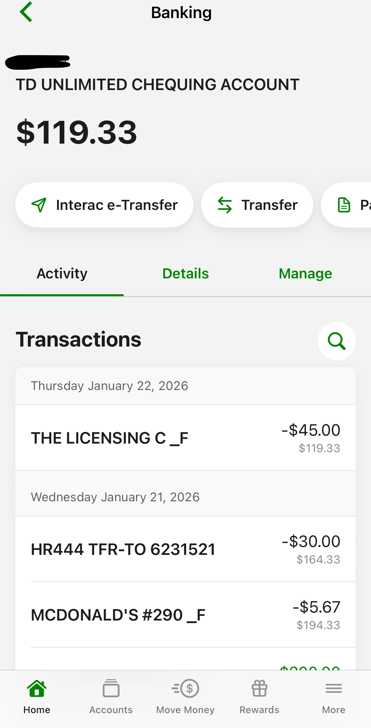Switch to the Details tab
Screen dimensions: 371x728
point(185,274)
